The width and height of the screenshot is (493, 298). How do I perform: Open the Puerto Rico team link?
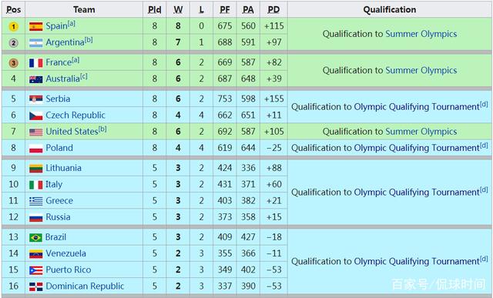click(69, 270)
